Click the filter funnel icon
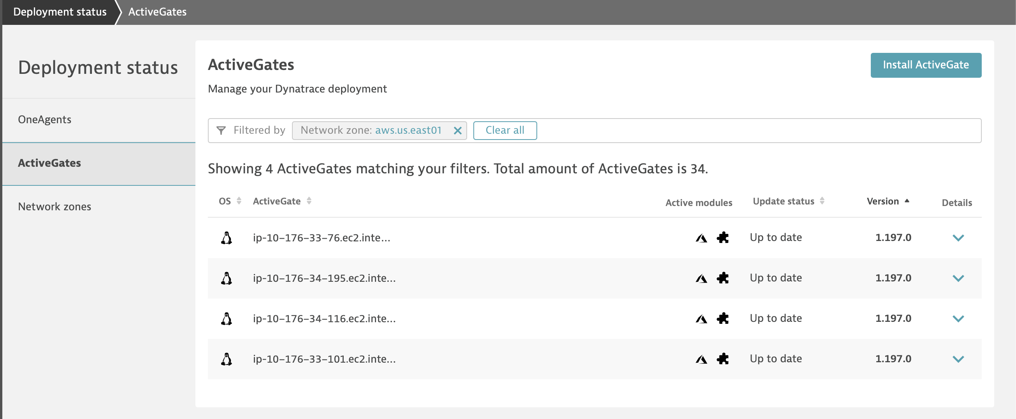 click(x=221, y=130)
